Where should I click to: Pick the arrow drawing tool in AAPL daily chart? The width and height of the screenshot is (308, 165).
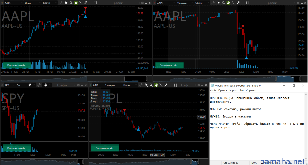(86, 3)
